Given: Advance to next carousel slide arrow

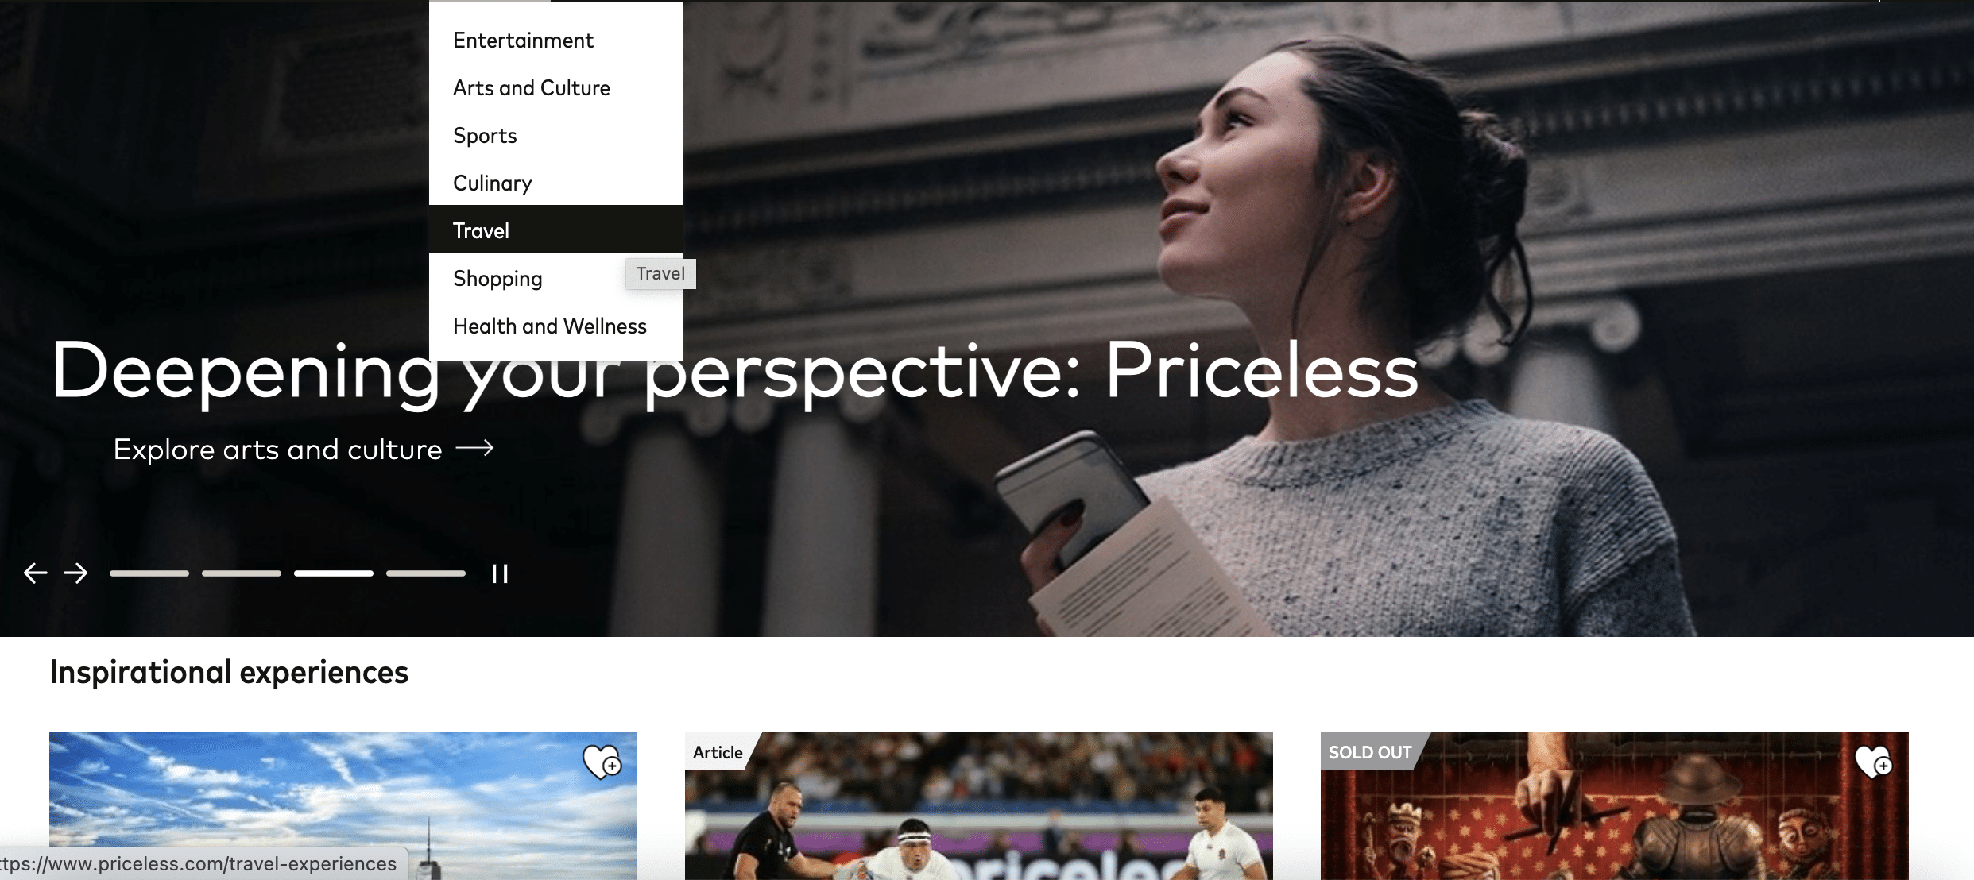Looking at the screenshot, I should click(x=76, y=573).
